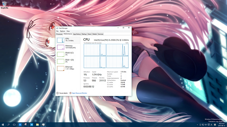This screenshot has width=227, height=127.
Task: Click the Virtualization Enabled value
Action: [123, 80]
